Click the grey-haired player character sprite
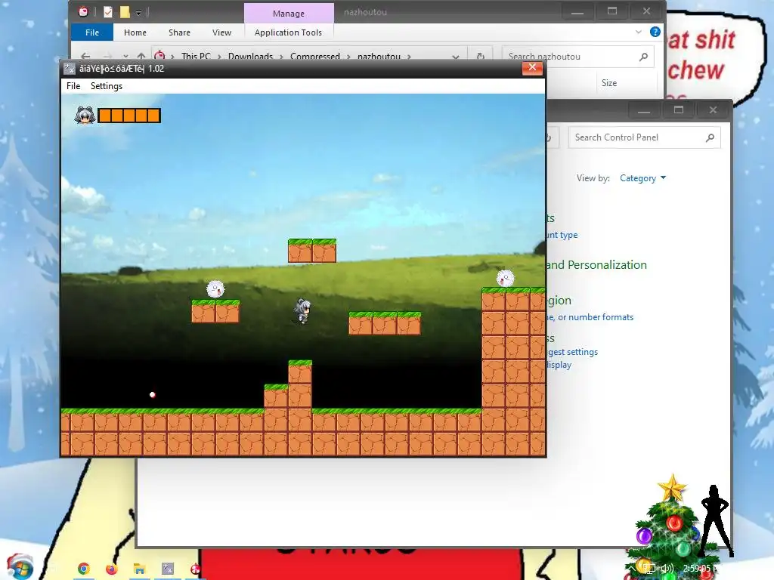Viewport: 774px width, 580px height. (x=302, y=311)
